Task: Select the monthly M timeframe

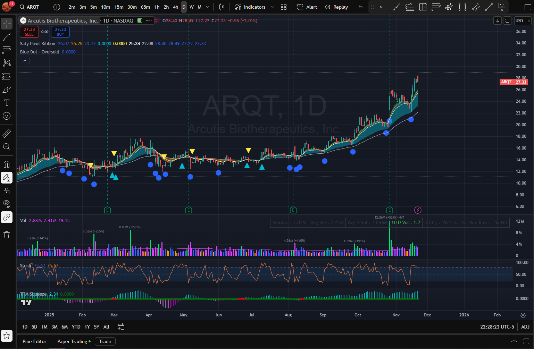Action: (x=200, y=7)
